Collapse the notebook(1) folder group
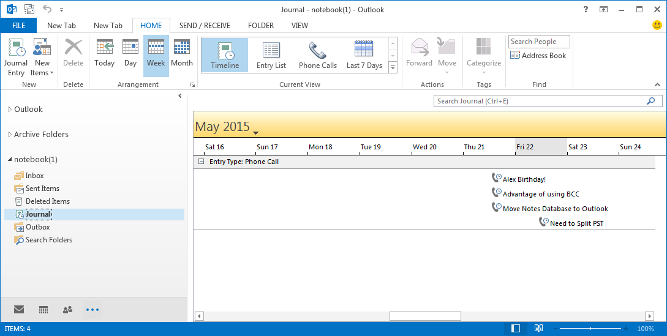Viewport: 667px width, 336px height. [10, 160]
